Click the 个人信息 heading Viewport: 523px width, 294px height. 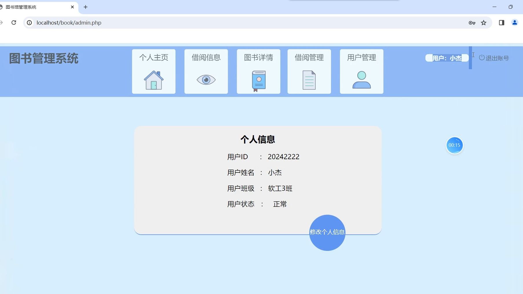point(258,139)
